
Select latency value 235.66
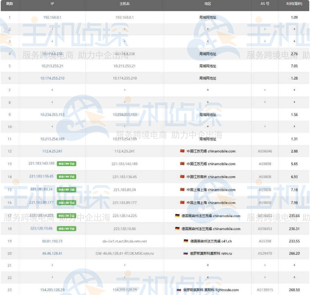pos(294,215)
